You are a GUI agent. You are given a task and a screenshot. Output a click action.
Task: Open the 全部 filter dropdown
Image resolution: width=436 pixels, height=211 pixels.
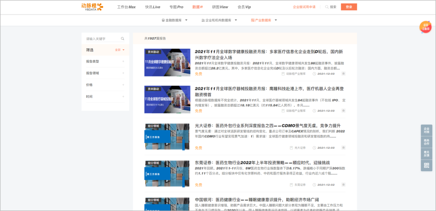(120, 50)
